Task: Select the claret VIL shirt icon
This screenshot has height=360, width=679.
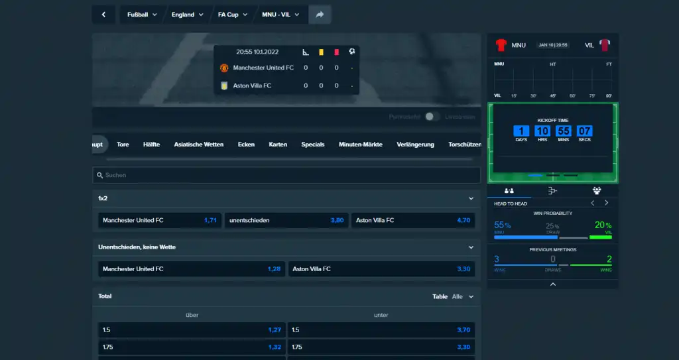Action: (605, 45)
